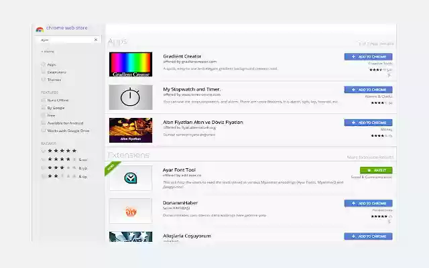Select three stars & up rating filter
This screenshot has height=268, width=429.
[x=43, y=168]
